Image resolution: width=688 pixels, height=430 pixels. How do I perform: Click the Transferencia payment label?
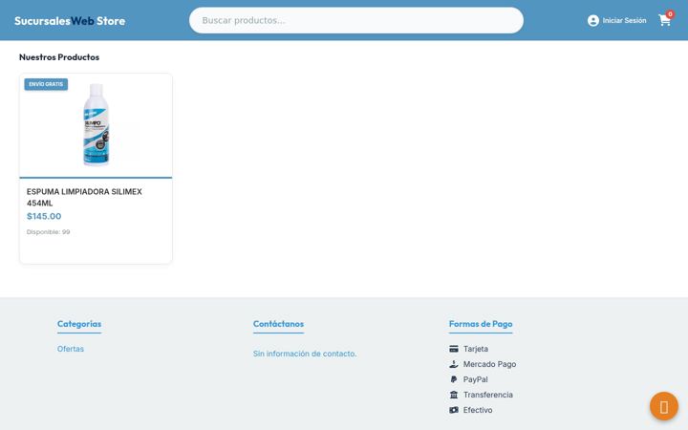pos(488,395)
